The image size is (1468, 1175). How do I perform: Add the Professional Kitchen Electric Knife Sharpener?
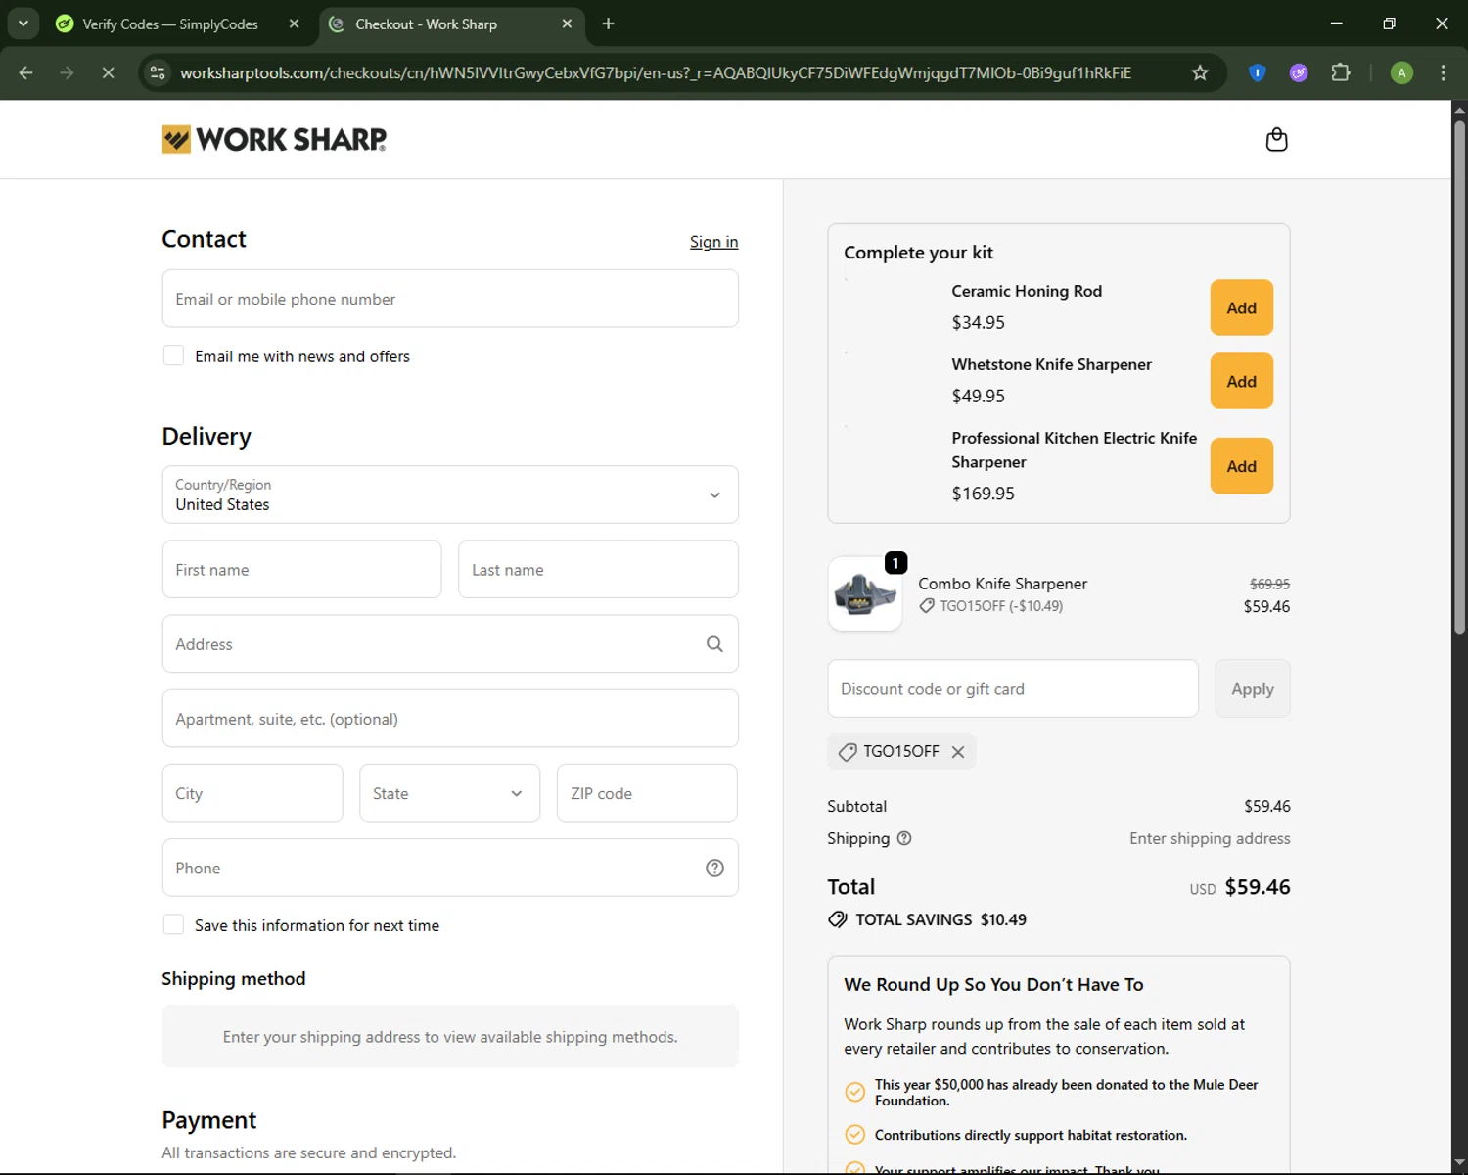[1241, 466]
